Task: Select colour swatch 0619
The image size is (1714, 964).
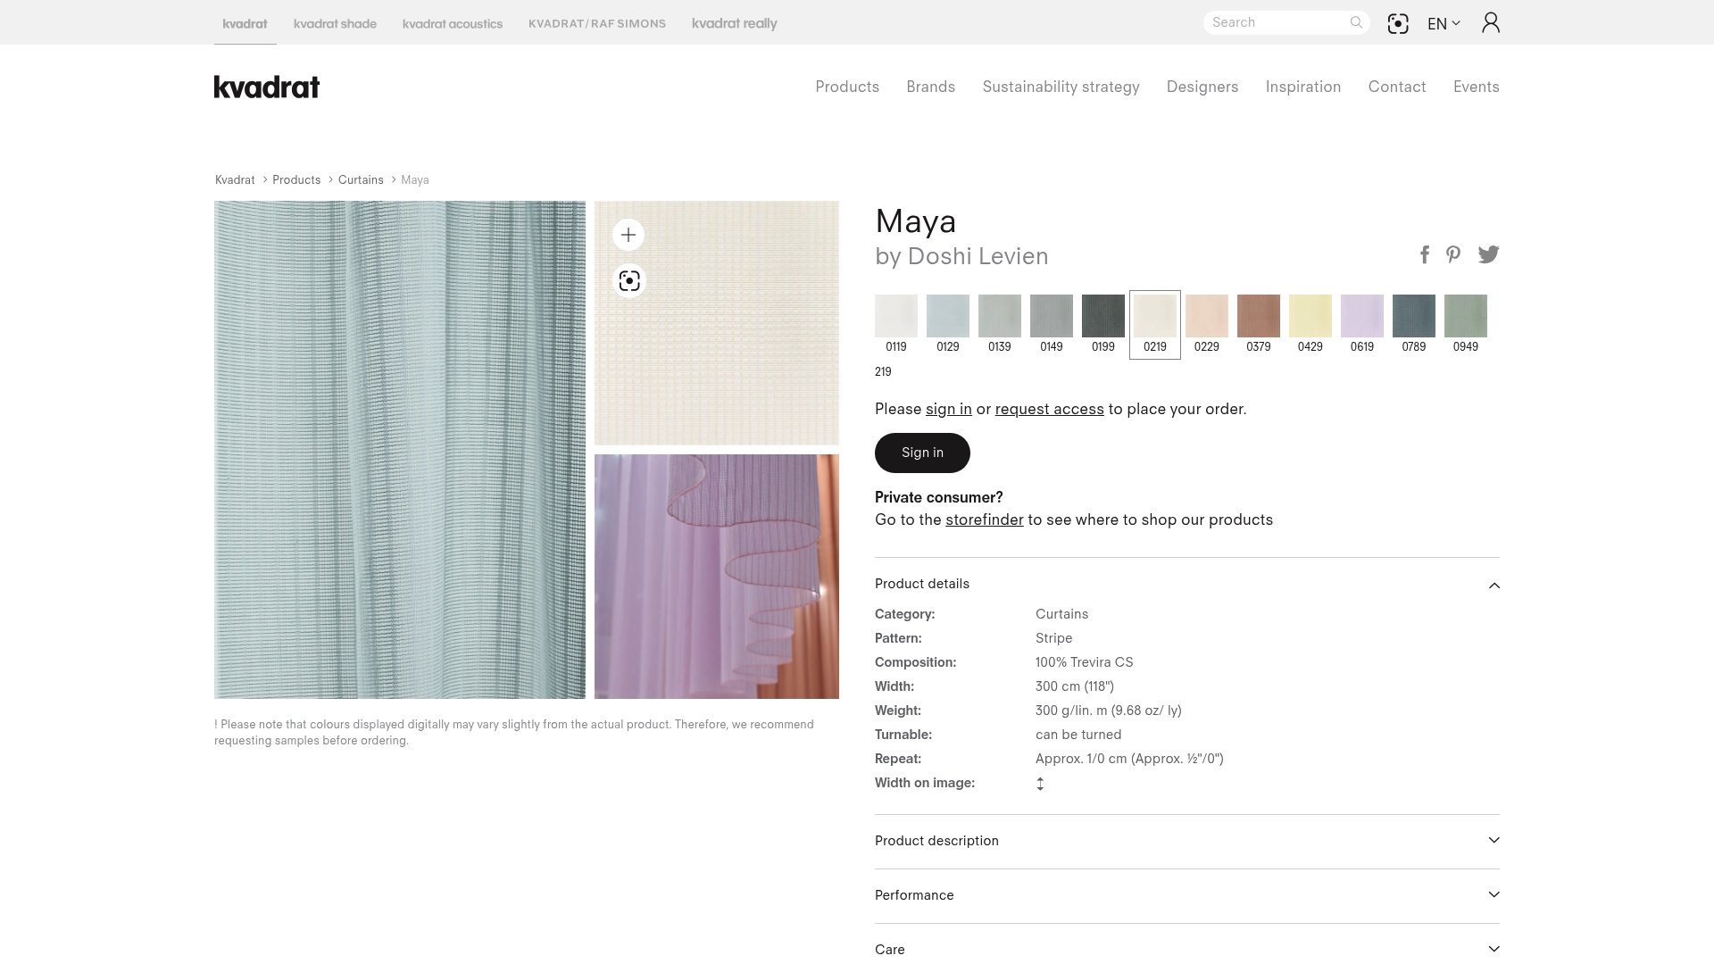Action: click(1362, 316)
